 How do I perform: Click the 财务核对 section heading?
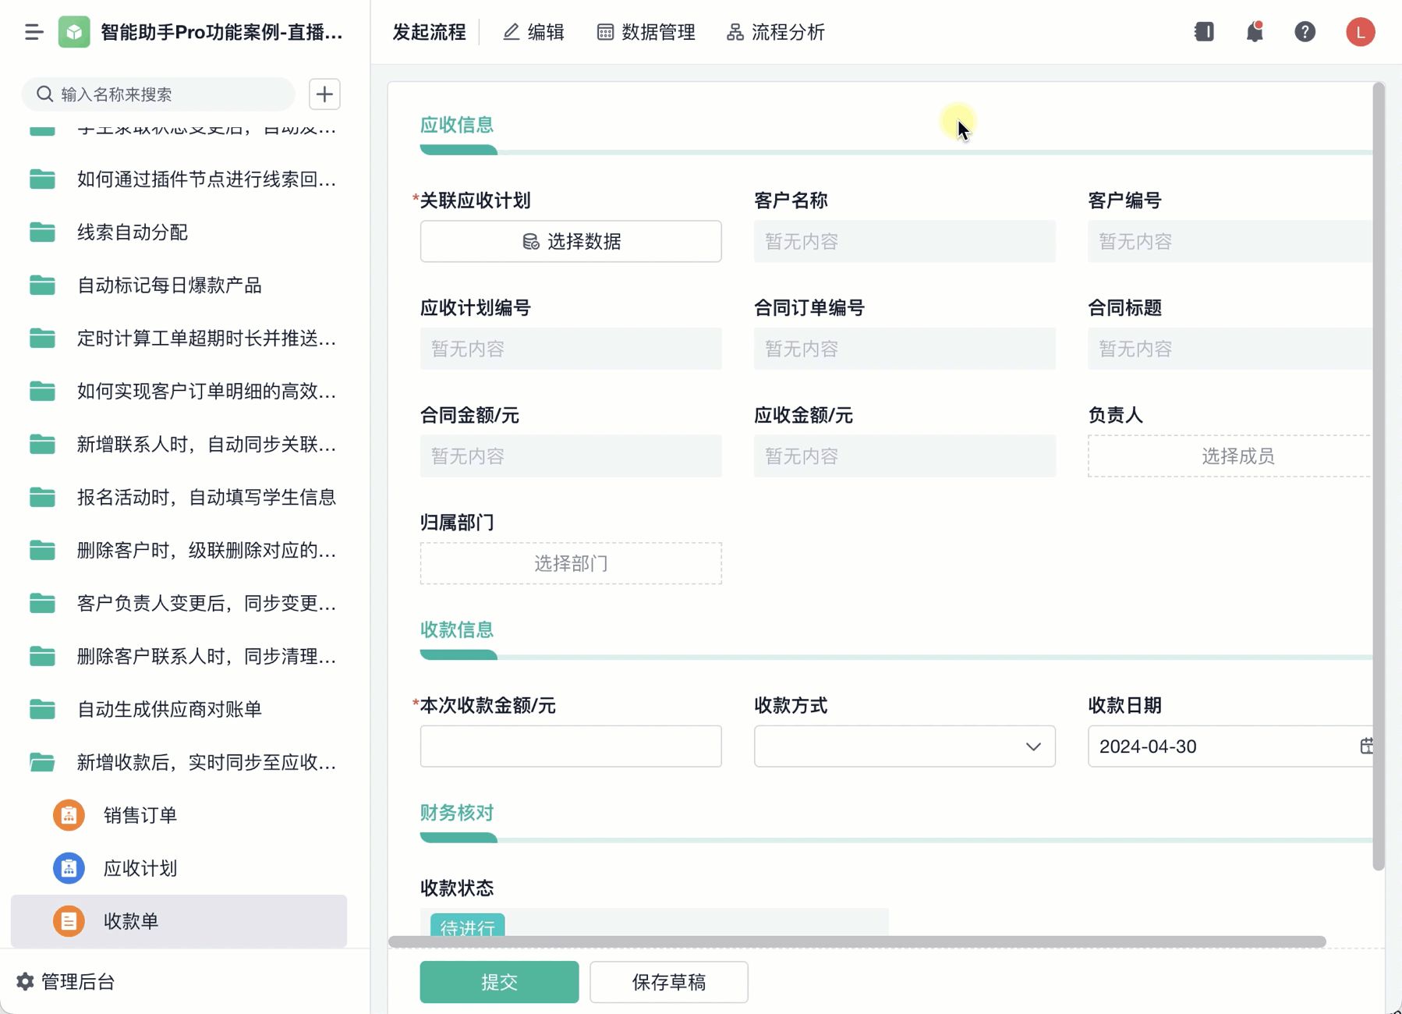(457, 813)
